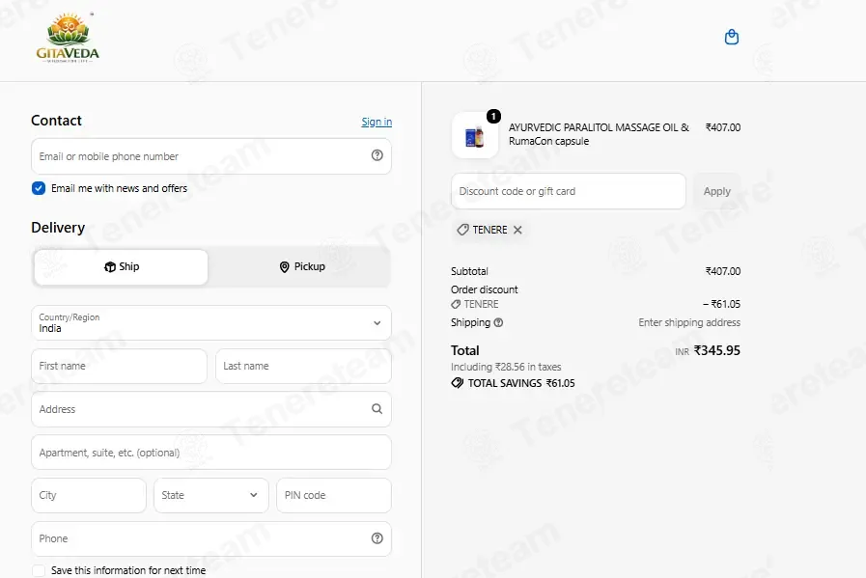Viewport: 866px width, 578px height.
Task: Focus the Email or mobile phone field
Action: 211,156
